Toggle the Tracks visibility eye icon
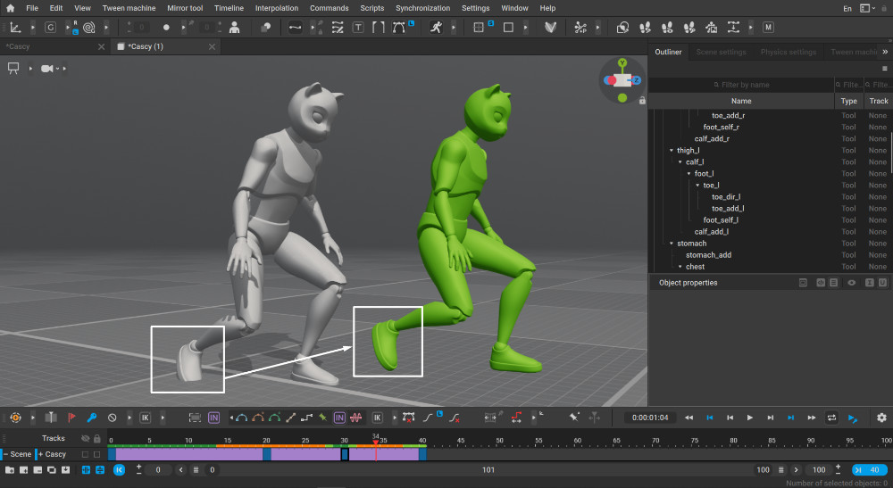 (x=86, y=439)
